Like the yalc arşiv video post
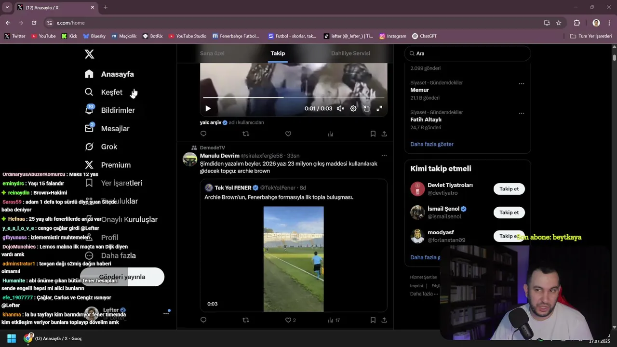The image size is (617, 347). (x=288, y=134)
